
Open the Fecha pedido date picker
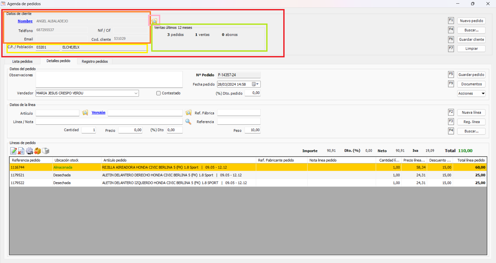tap(255, 84)
